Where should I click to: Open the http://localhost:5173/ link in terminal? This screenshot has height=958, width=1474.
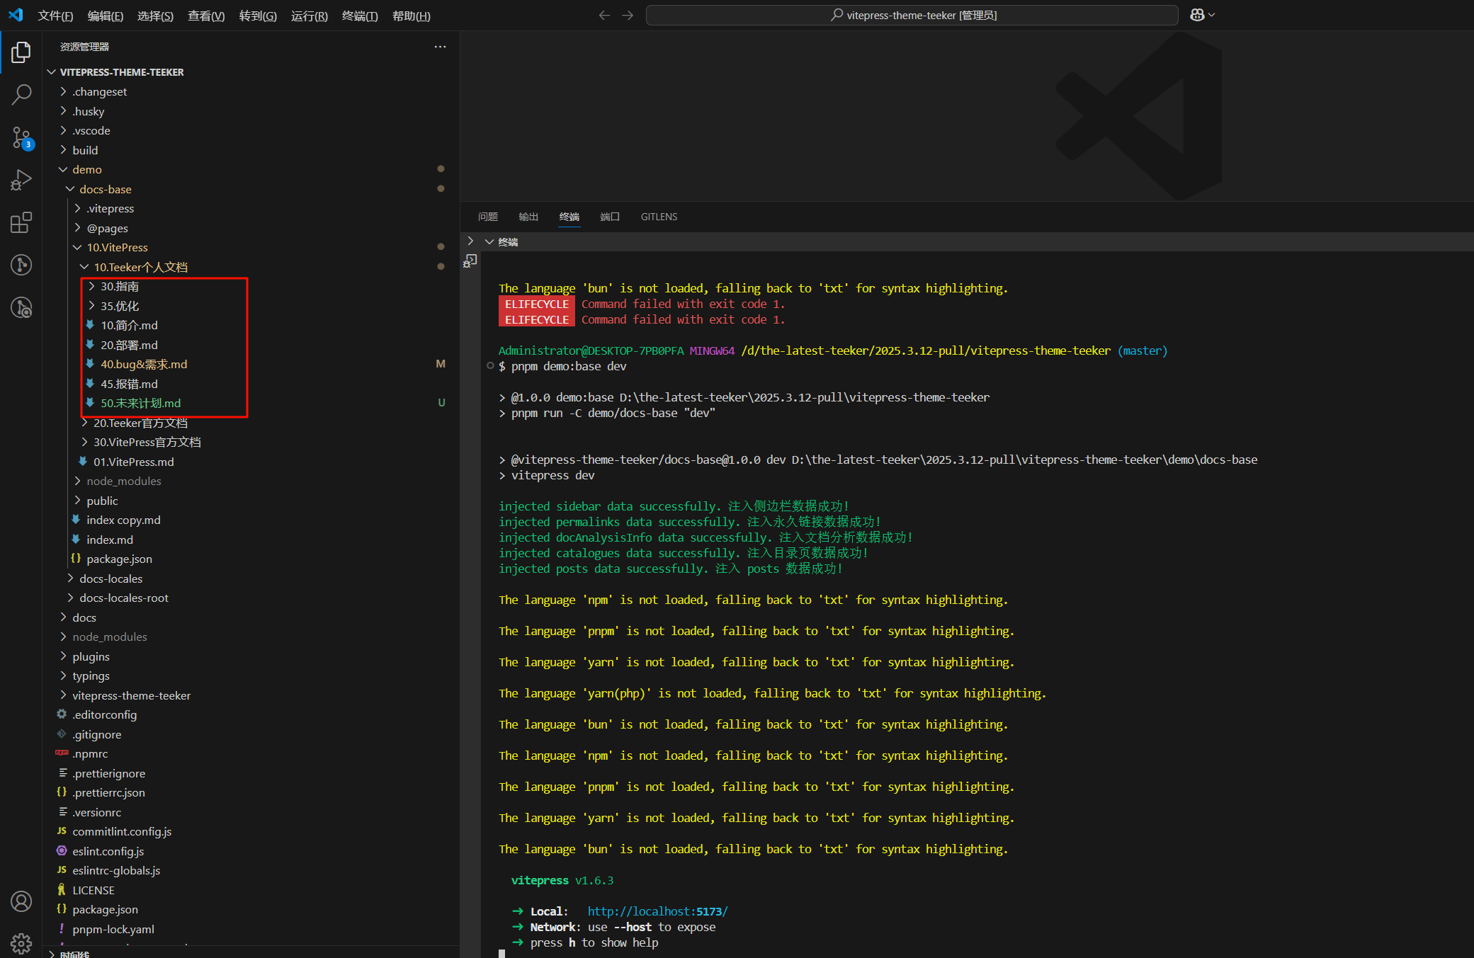pyautogui.click(x=657, y=911)
